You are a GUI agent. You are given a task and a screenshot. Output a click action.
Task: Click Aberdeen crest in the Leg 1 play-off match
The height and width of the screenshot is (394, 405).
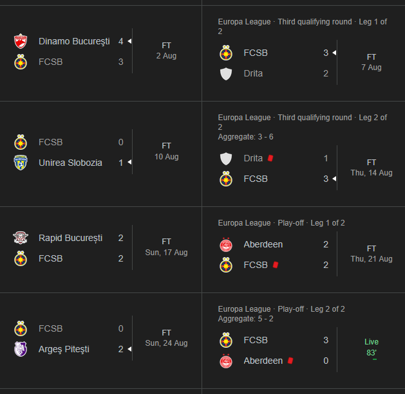coord(226,244)
